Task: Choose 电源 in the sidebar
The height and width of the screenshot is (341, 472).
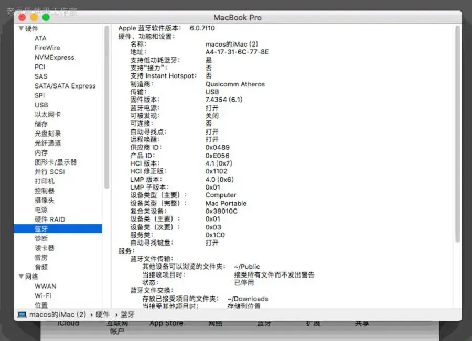Action: [x=41, y=210]
